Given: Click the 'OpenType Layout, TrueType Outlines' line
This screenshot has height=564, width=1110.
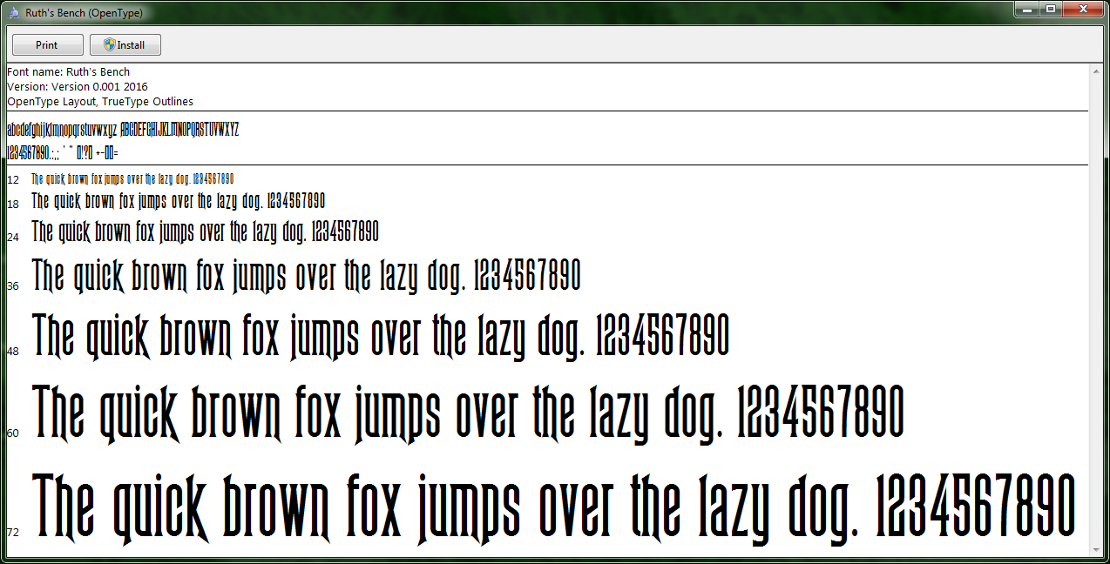Looking at the screenshot, I should tap(100, 102).
